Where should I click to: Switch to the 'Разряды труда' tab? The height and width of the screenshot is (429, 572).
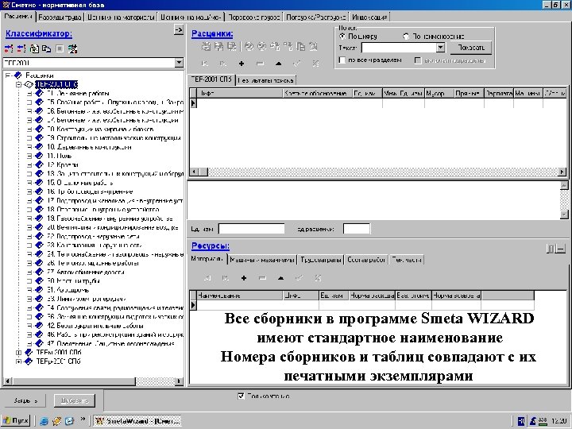60,17
